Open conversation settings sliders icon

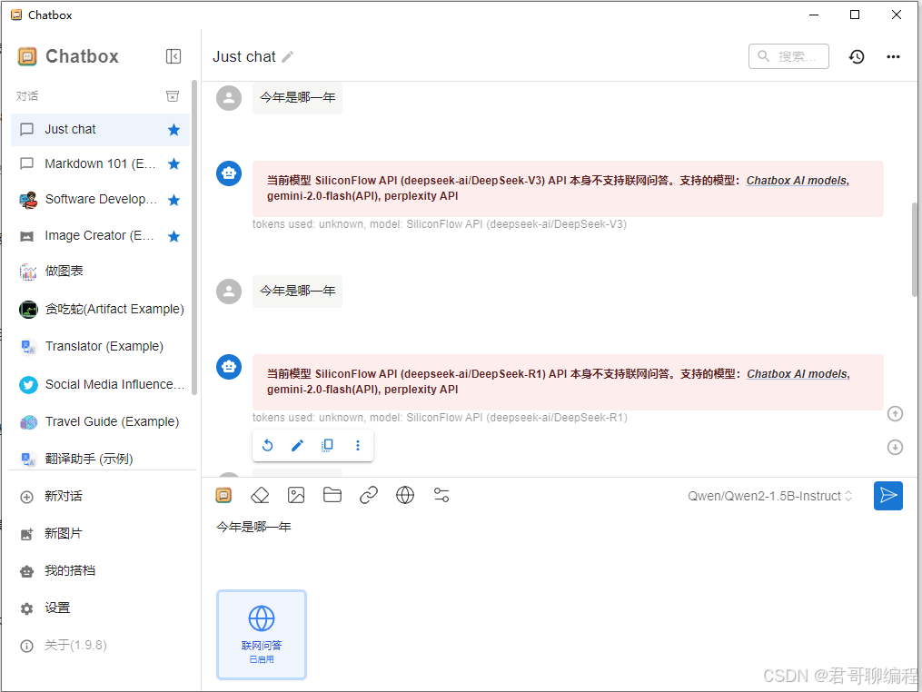441,496
